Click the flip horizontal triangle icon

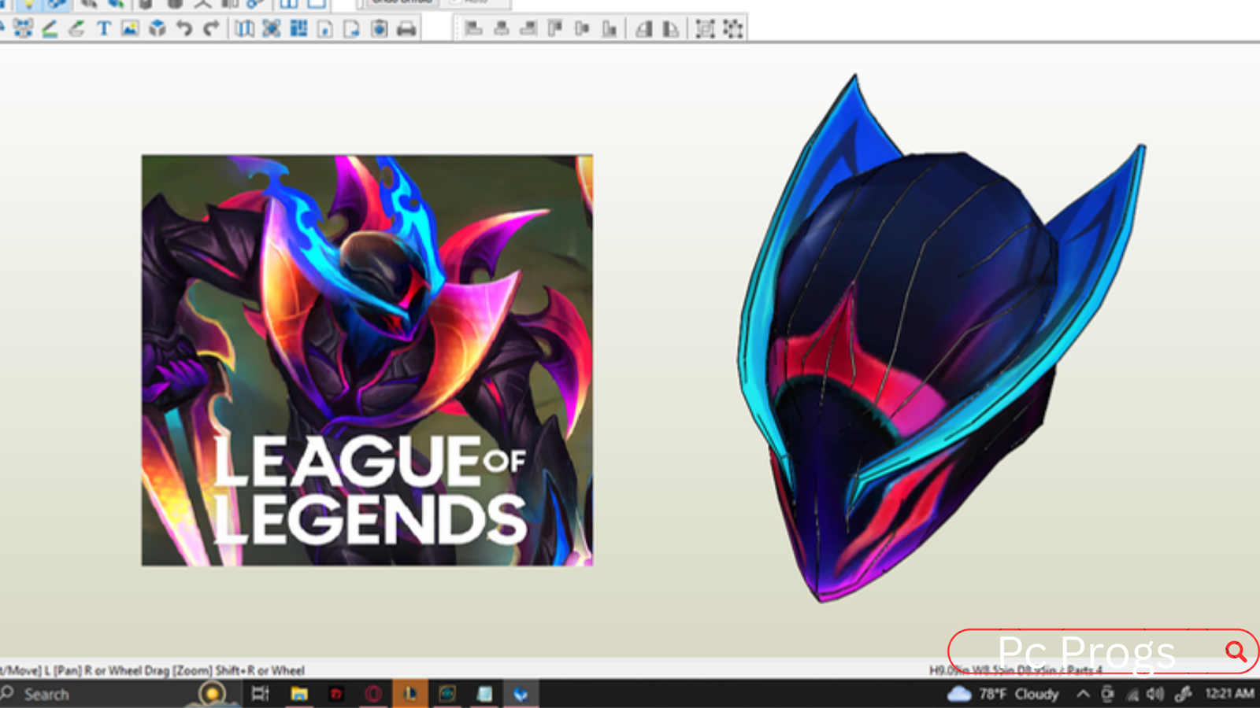click(x=644, y=29)
